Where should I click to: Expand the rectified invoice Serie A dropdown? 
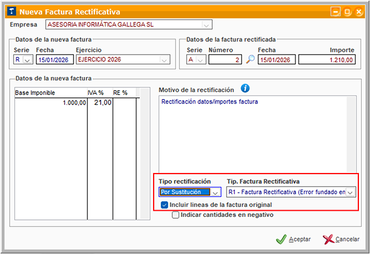click(x=201, y=60)
